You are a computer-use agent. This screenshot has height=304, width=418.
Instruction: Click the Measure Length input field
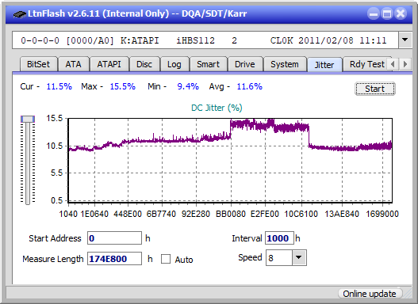115,259
